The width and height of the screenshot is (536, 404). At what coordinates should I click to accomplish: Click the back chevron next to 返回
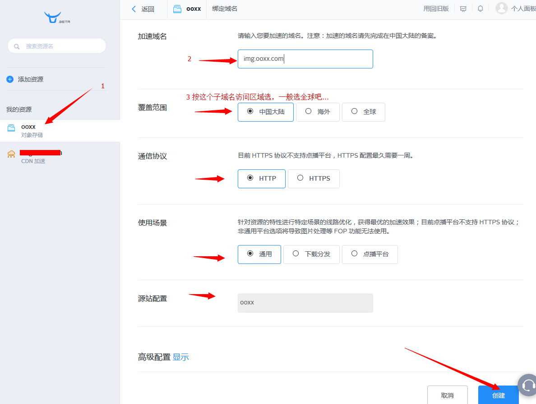coord(133,8)
